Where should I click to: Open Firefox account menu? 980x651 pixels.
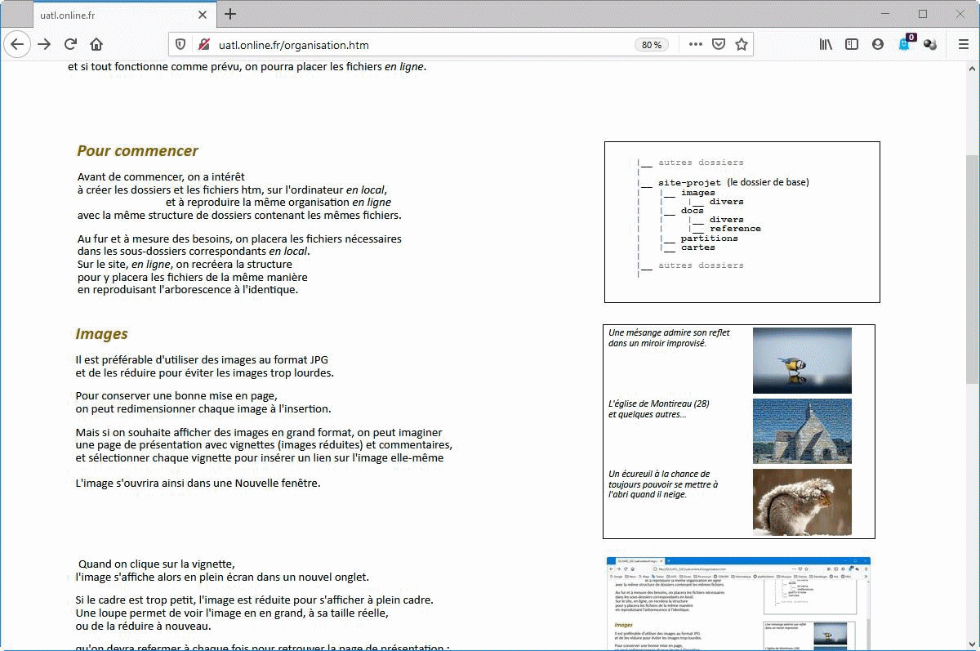[x=878, y=44]
